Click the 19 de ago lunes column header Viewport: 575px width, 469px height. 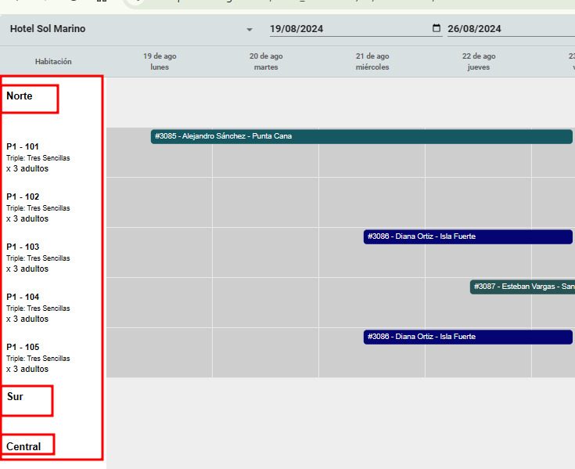pyautogui.click(x=160, y=61)
